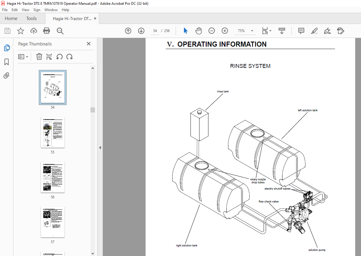Click the 'right solution tank' label
Screen dimensions: 361x256
pyautogui.click(x=187, y=246)
